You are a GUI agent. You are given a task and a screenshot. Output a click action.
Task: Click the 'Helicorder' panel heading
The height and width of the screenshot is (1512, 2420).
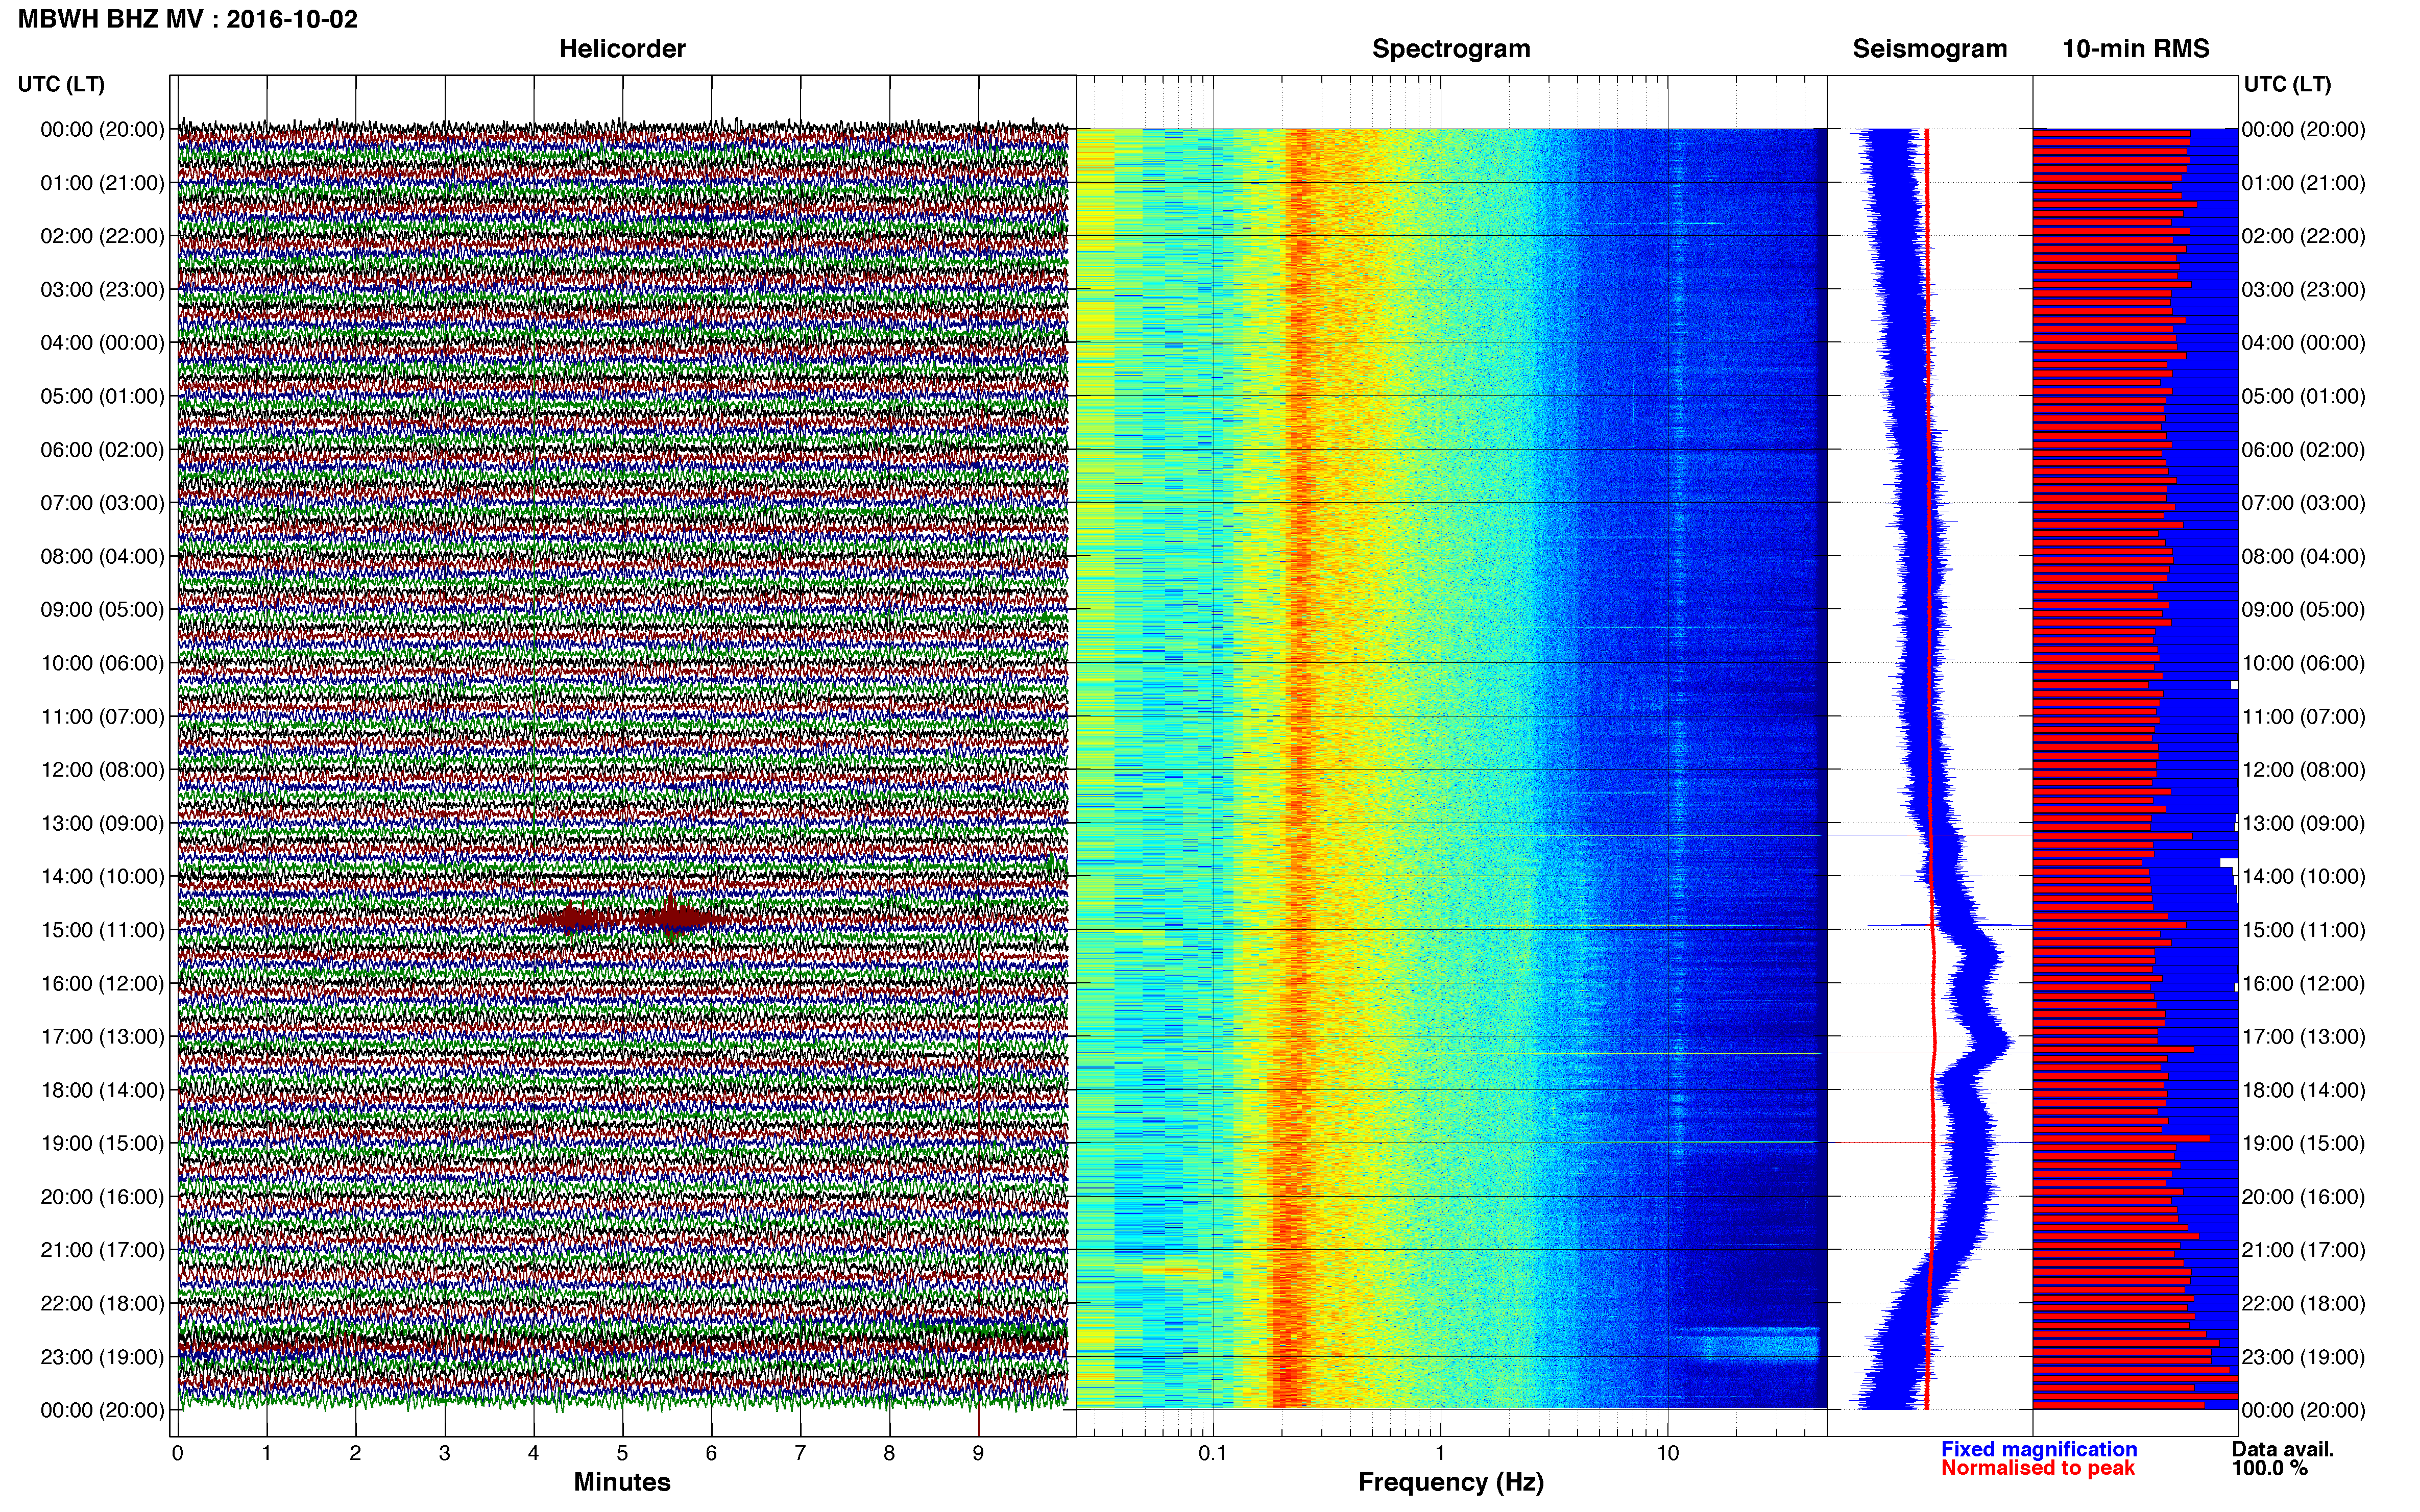coord(621,48)
